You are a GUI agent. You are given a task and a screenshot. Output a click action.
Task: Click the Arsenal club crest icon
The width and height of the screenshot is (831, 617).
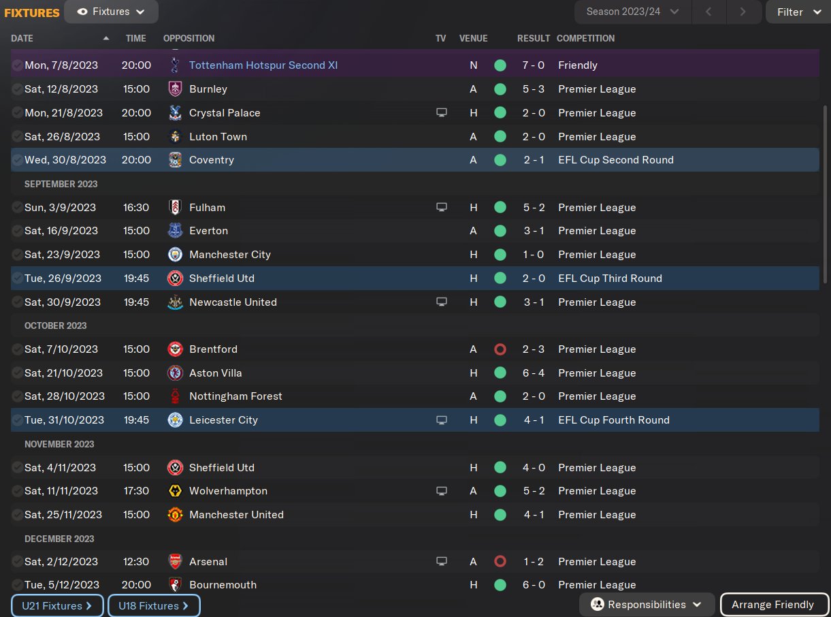(175, 562)
